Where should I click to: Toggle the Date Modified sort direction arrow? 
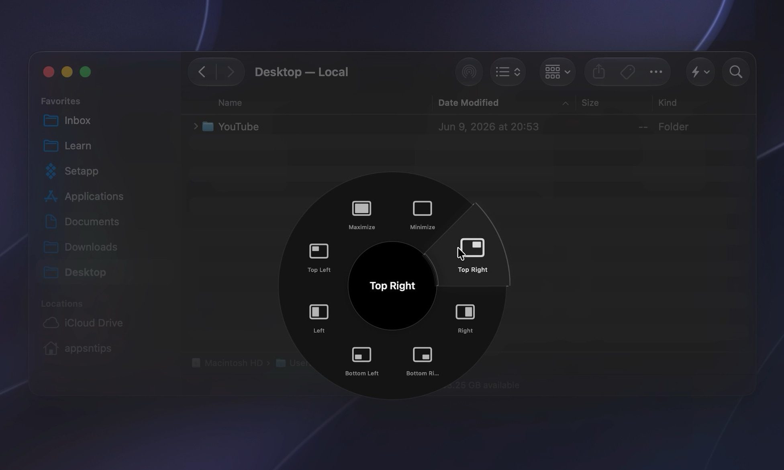tap(565, 103)
